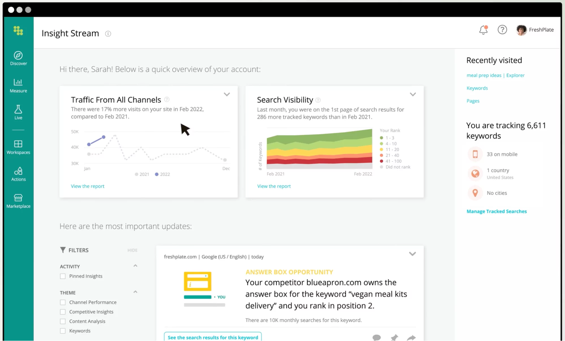Tick the Competitive Insights checkbox
Screen dimensions: 565x341
(63, 312)
